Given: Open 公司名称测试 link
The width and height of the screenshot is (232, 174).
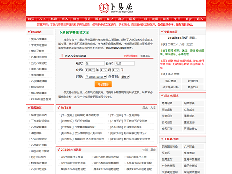Looking at the screenshot, I should [39, 139].
